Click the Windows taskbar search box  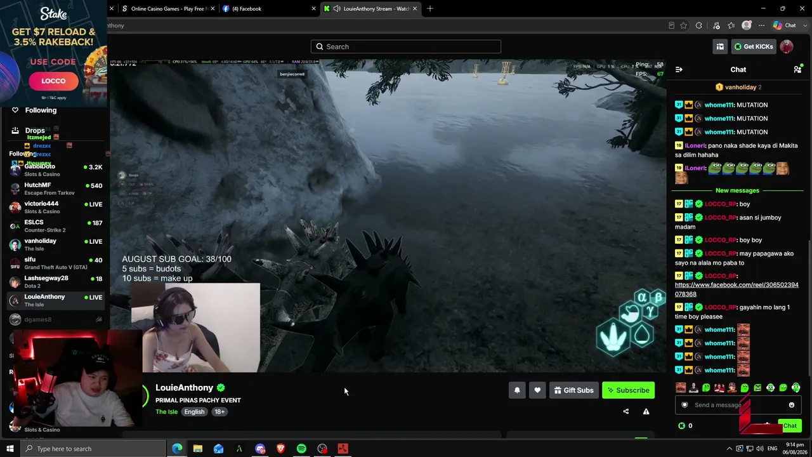click(94, 449)
